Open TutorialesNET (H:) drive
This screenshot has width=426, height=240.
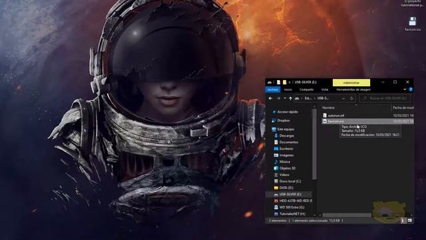292,214
